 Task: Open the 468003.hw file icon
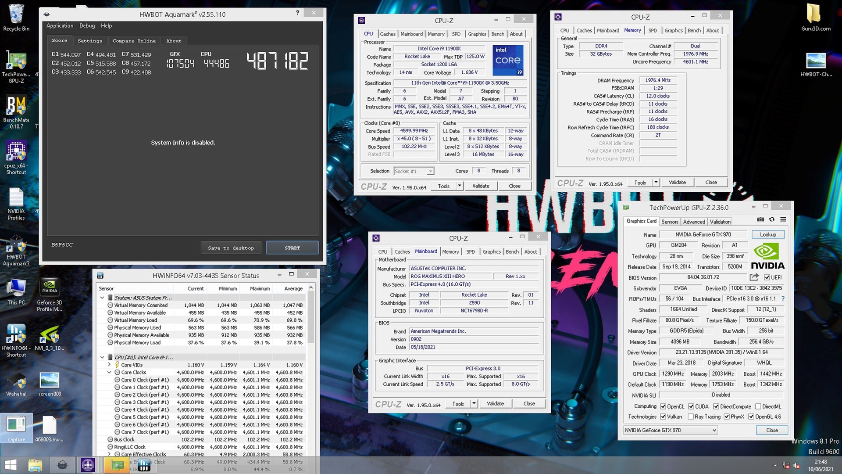pos(50,429)
